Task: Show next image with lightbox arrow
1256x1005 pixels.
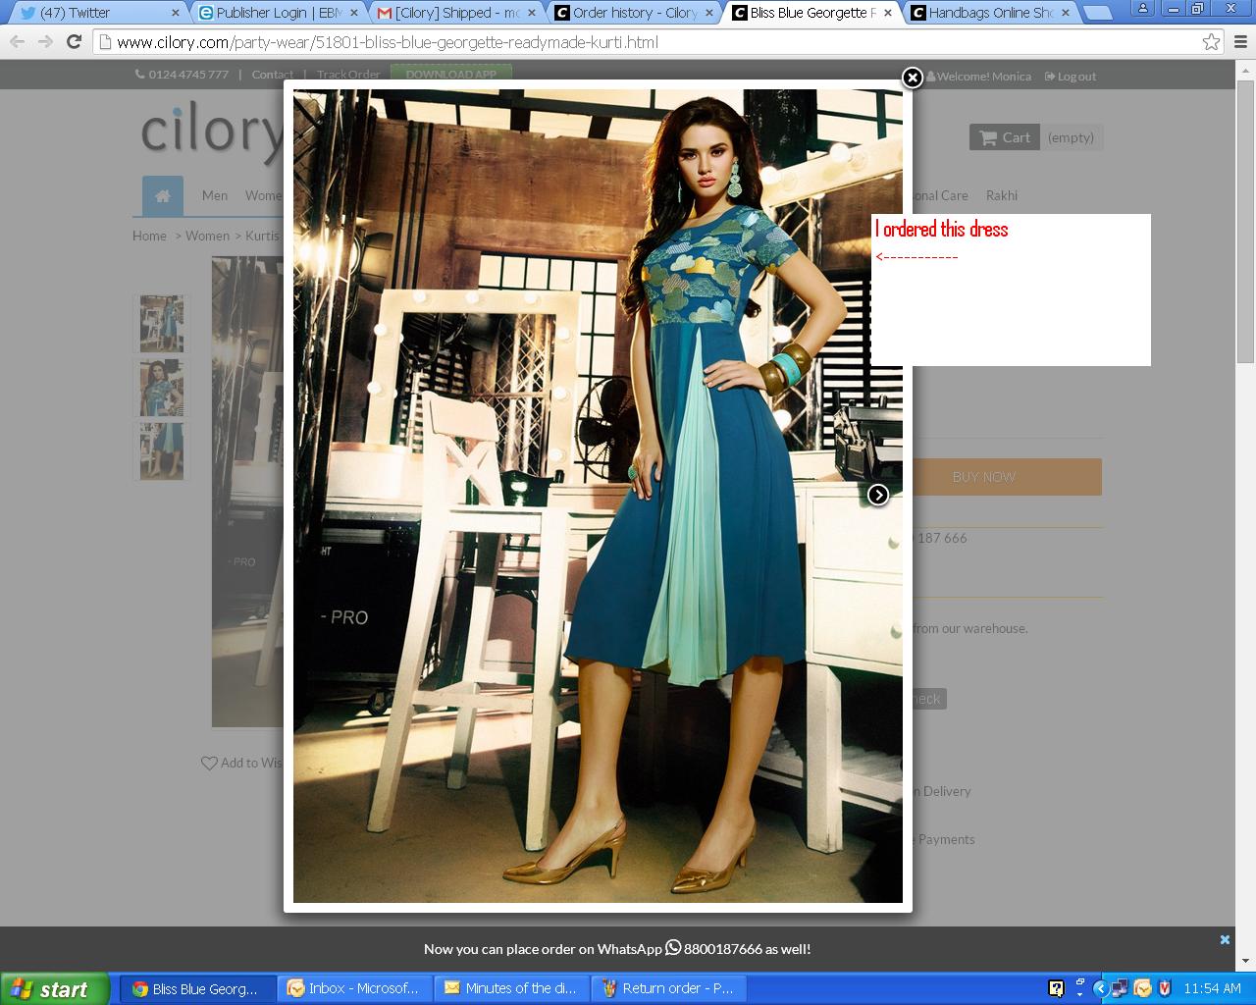Action: click(x=878, y=495)
